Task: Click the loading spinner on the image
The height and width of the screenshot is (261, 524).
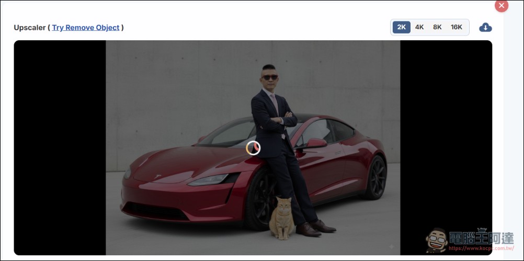Action: (253, 148)
